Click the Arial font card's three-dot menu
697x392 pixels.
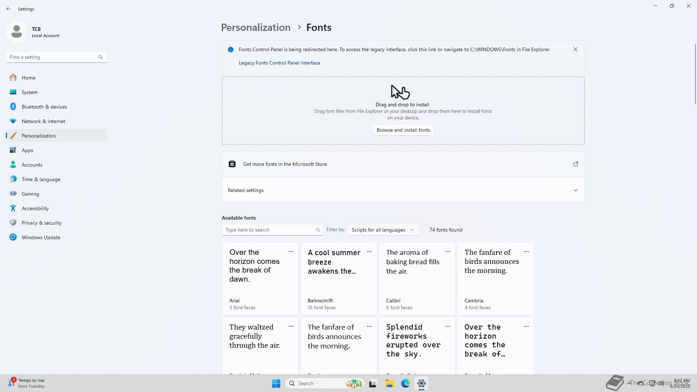(291, 252)
